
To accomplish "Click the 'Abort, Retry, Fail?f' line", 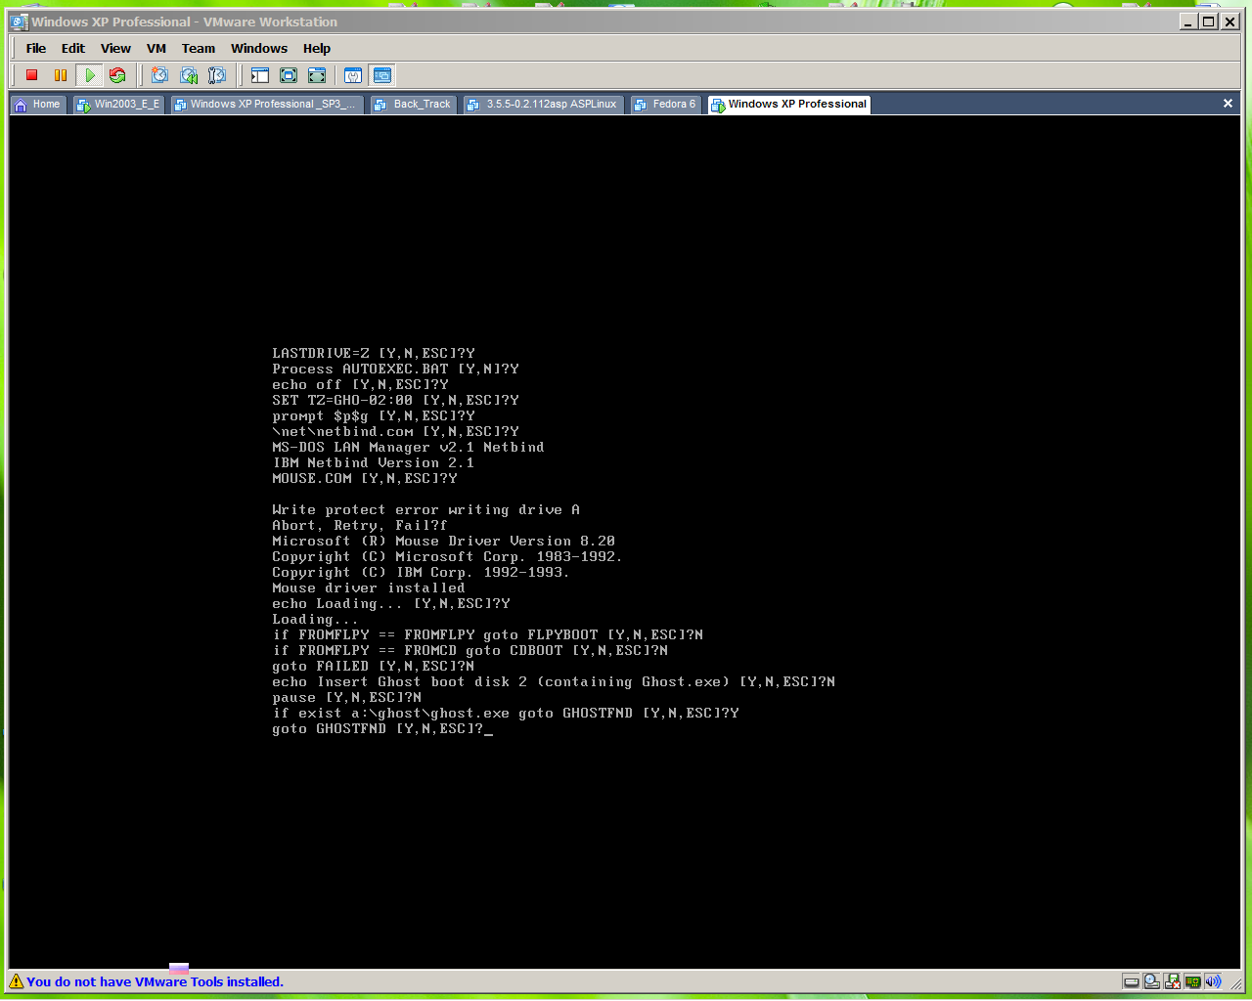I will tap(359, 526).
